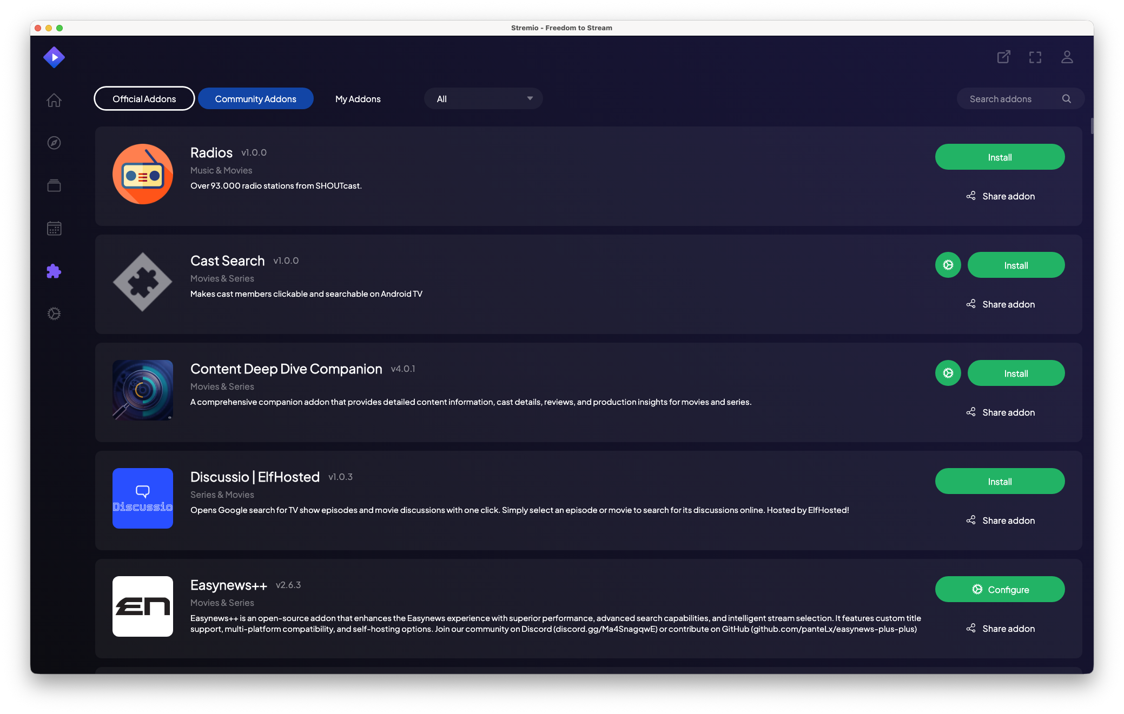Image resolution: width=1124 pixels, height=714 pixels.
Task: Install the Radios addon
Action: (1000, 157)
